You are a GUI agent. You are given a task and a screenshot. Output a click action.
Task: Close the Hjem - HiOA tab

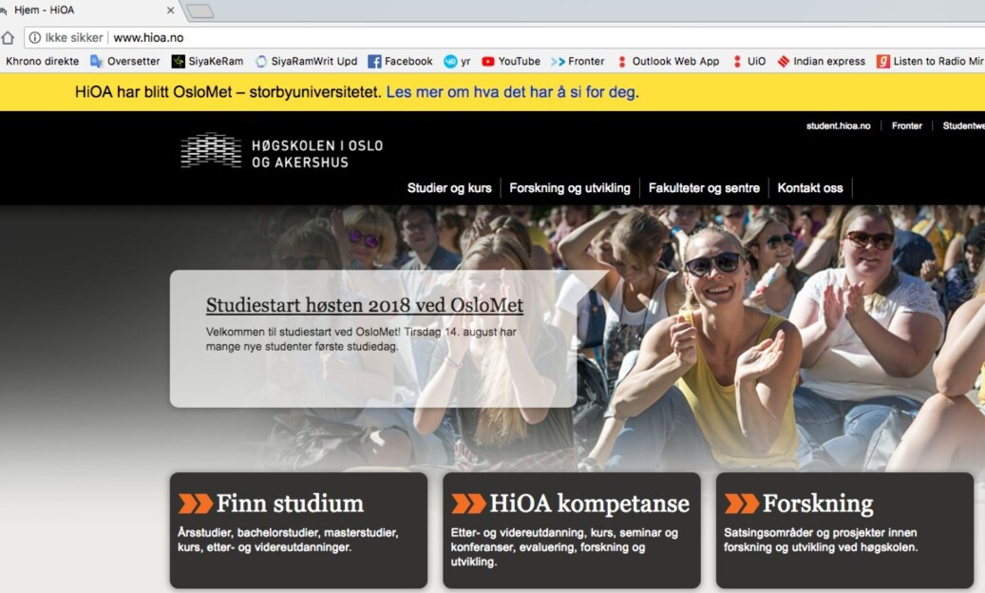pyautogui.click(x=170, y=10)
